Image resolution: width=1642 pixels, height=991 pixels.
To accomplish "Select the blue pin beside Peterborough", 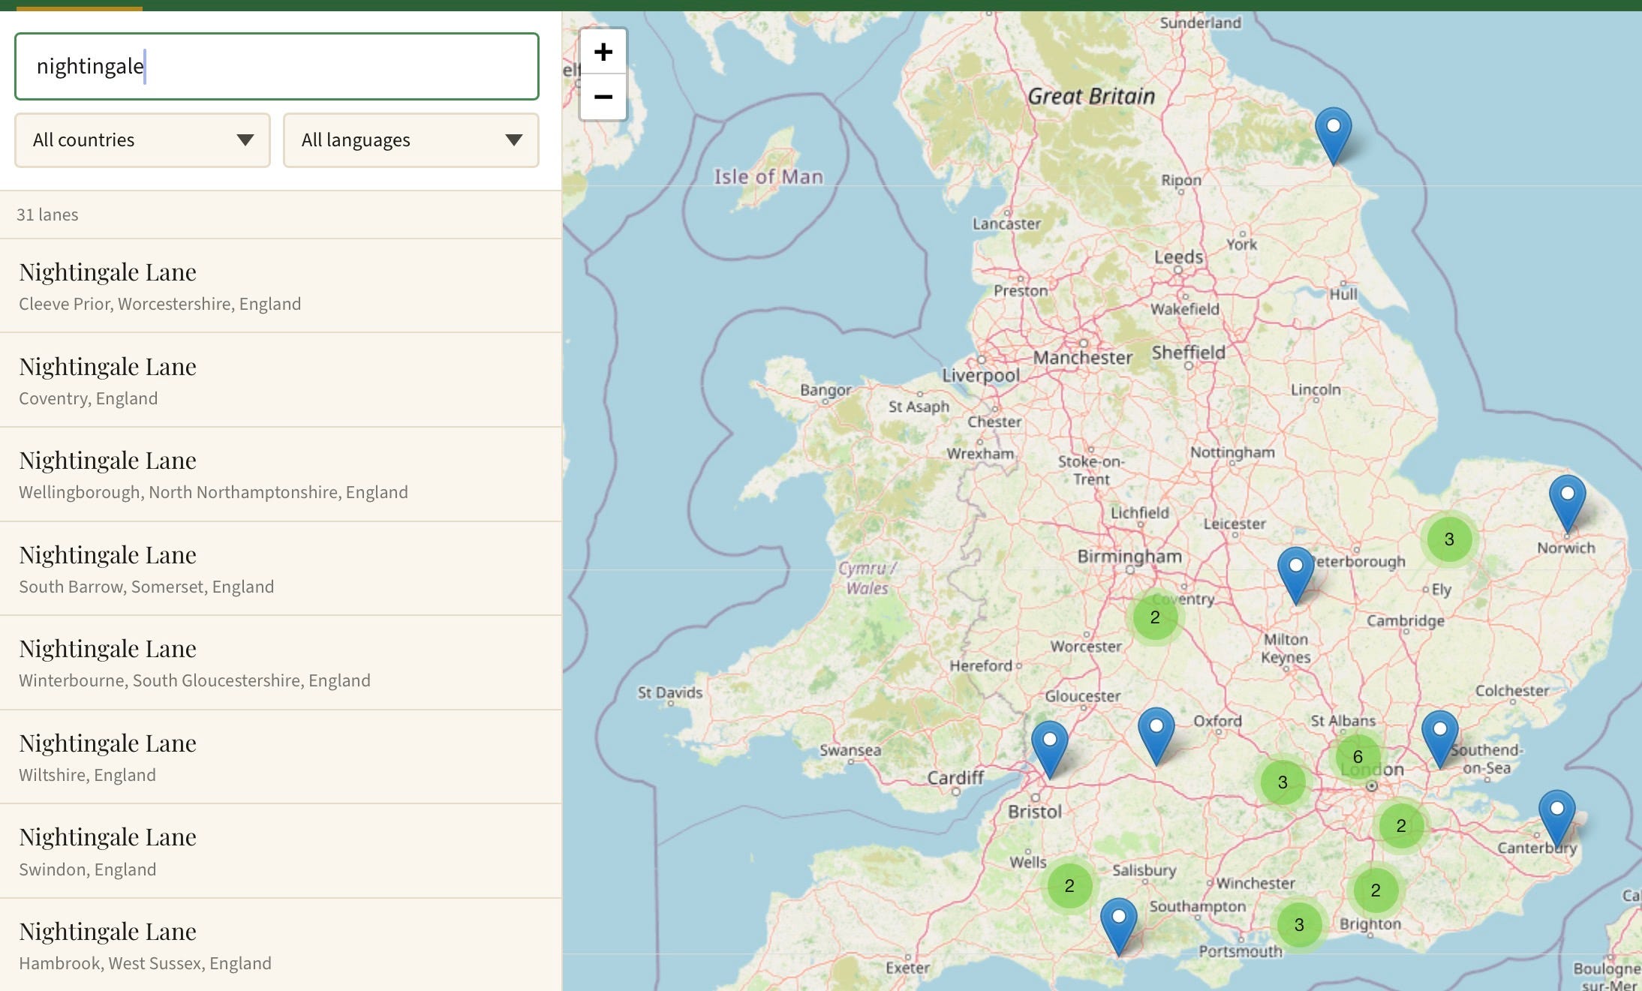I will tap(1296, 576).
